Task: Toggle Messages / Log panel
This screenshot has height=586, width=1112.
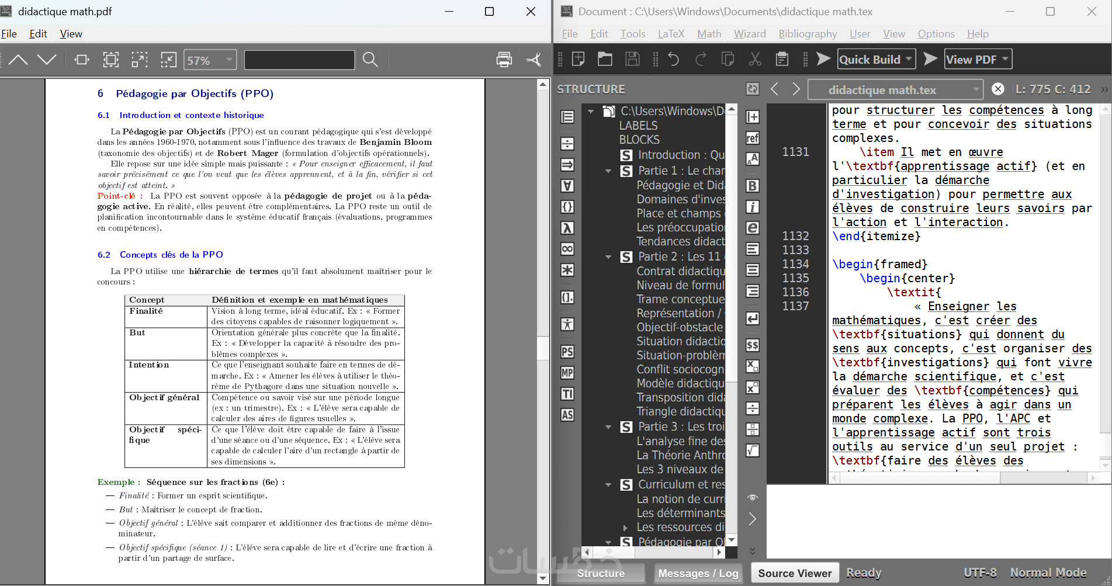Action: click(x=698, y=573)
